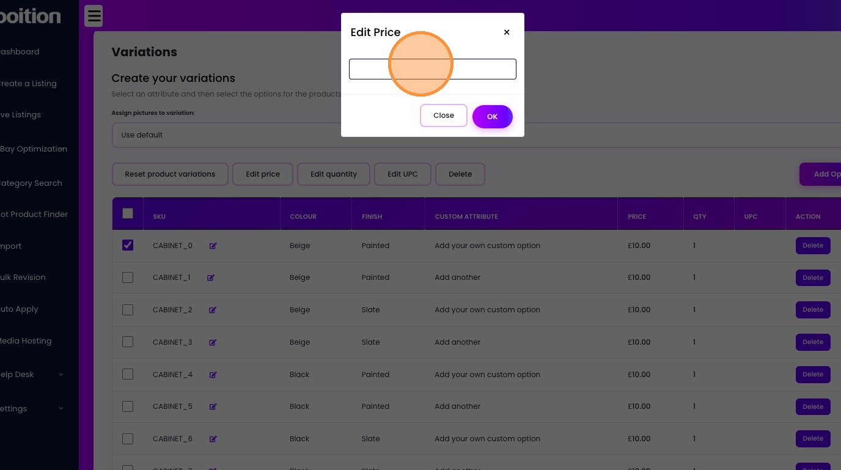Click the 'CABINET_5' SKU text
The image size is (841, 470).
172,406
